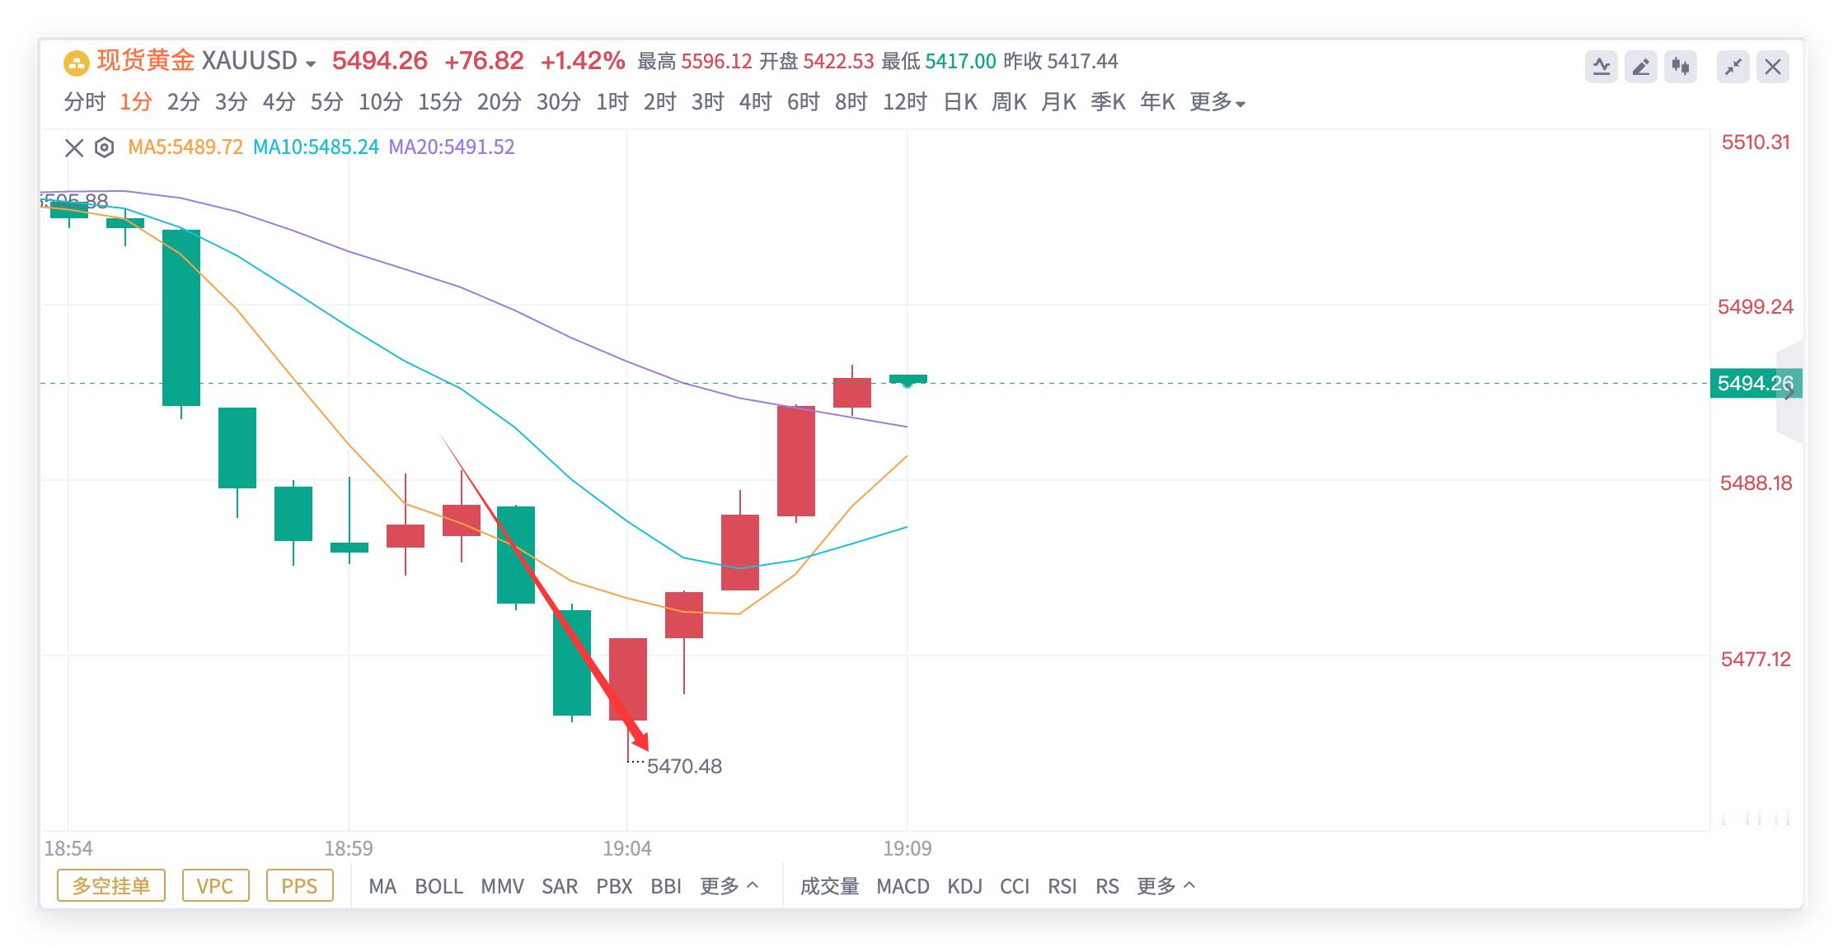1843x947 pixels.
Task: Click the MA20 purple legend value
Action: (452, 147)
